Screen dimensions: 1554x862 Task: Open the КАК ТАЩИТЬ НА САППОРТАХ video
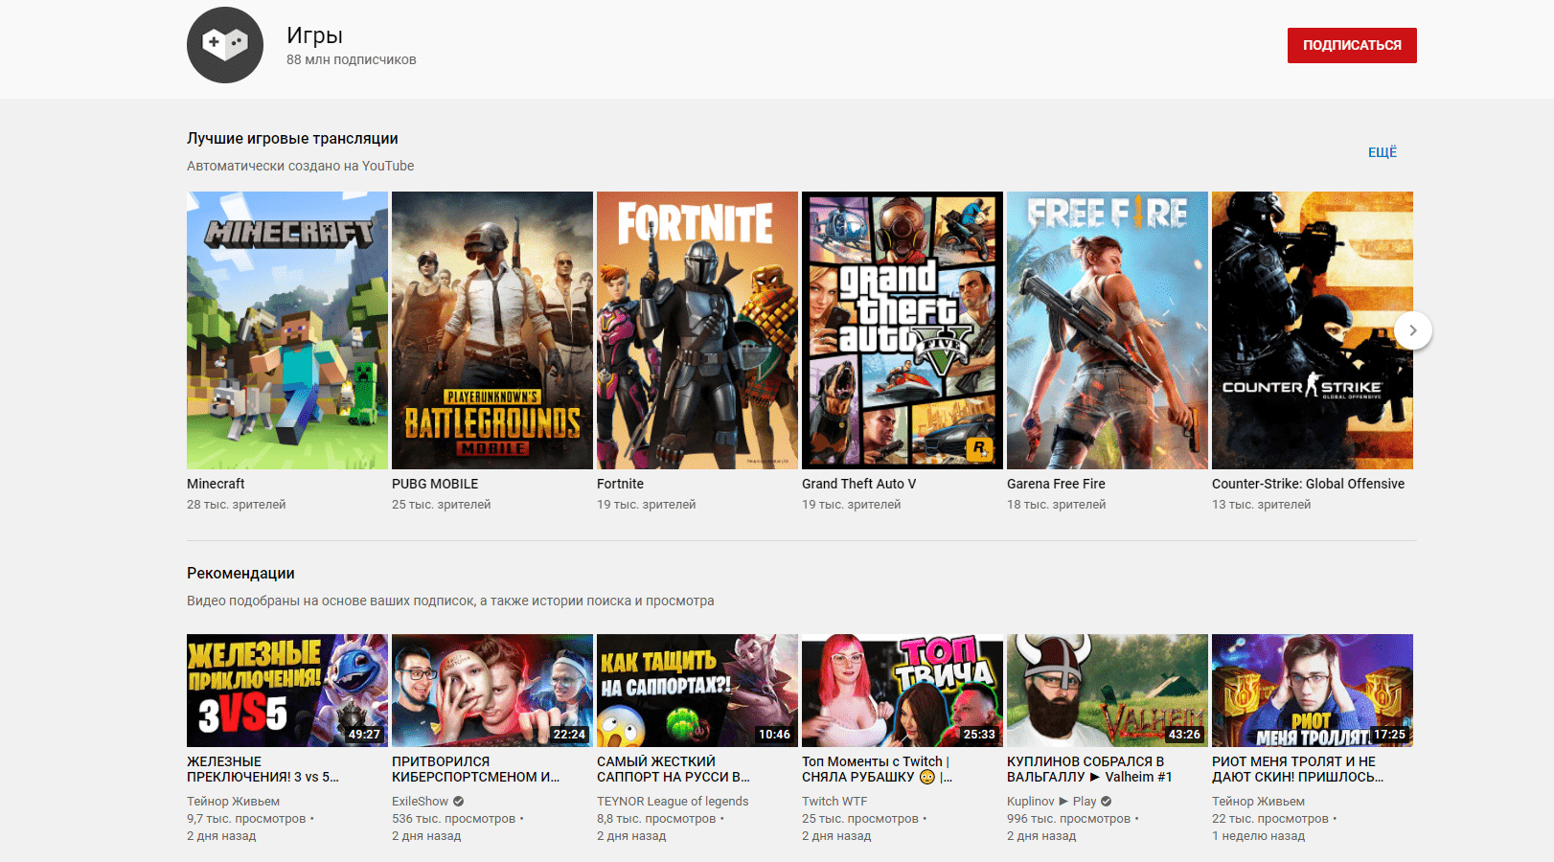click(x=697, y=690)
